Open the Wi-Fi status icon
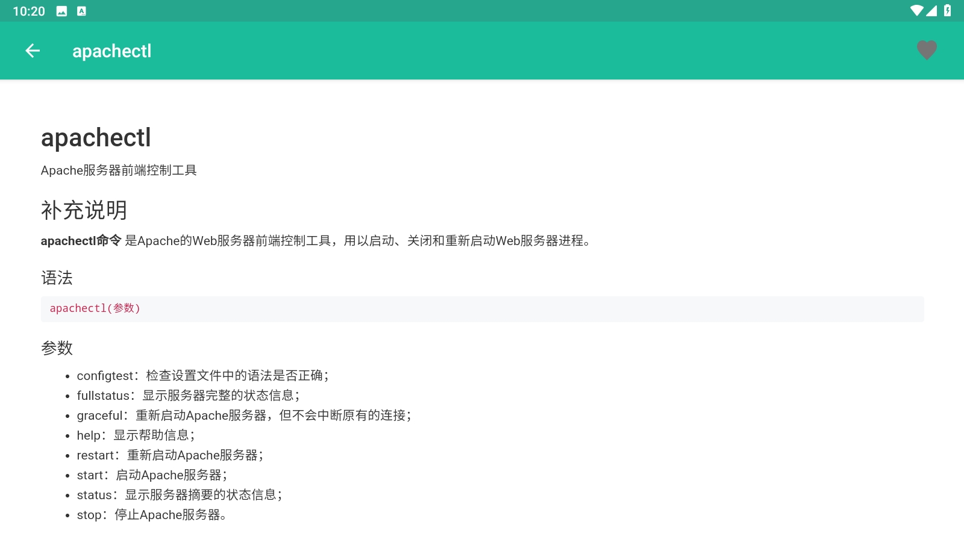 point(916,11)
